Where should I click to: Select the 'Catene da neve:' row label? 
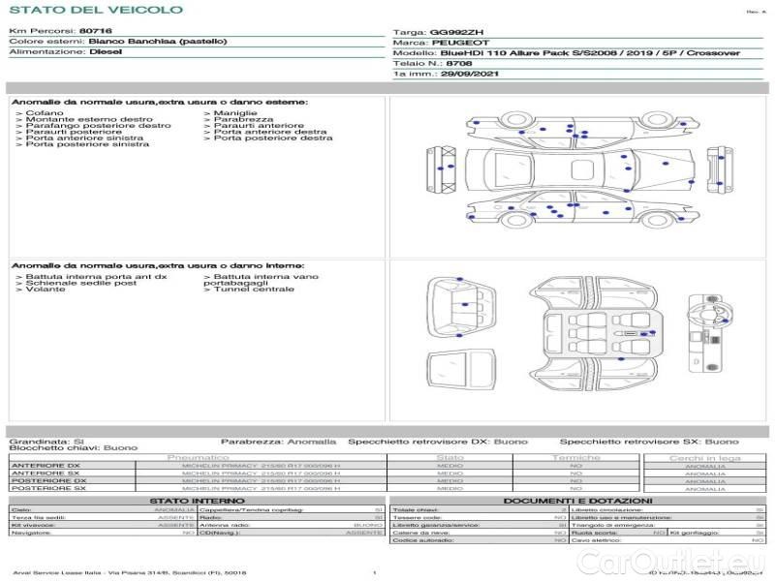[420, 533]
